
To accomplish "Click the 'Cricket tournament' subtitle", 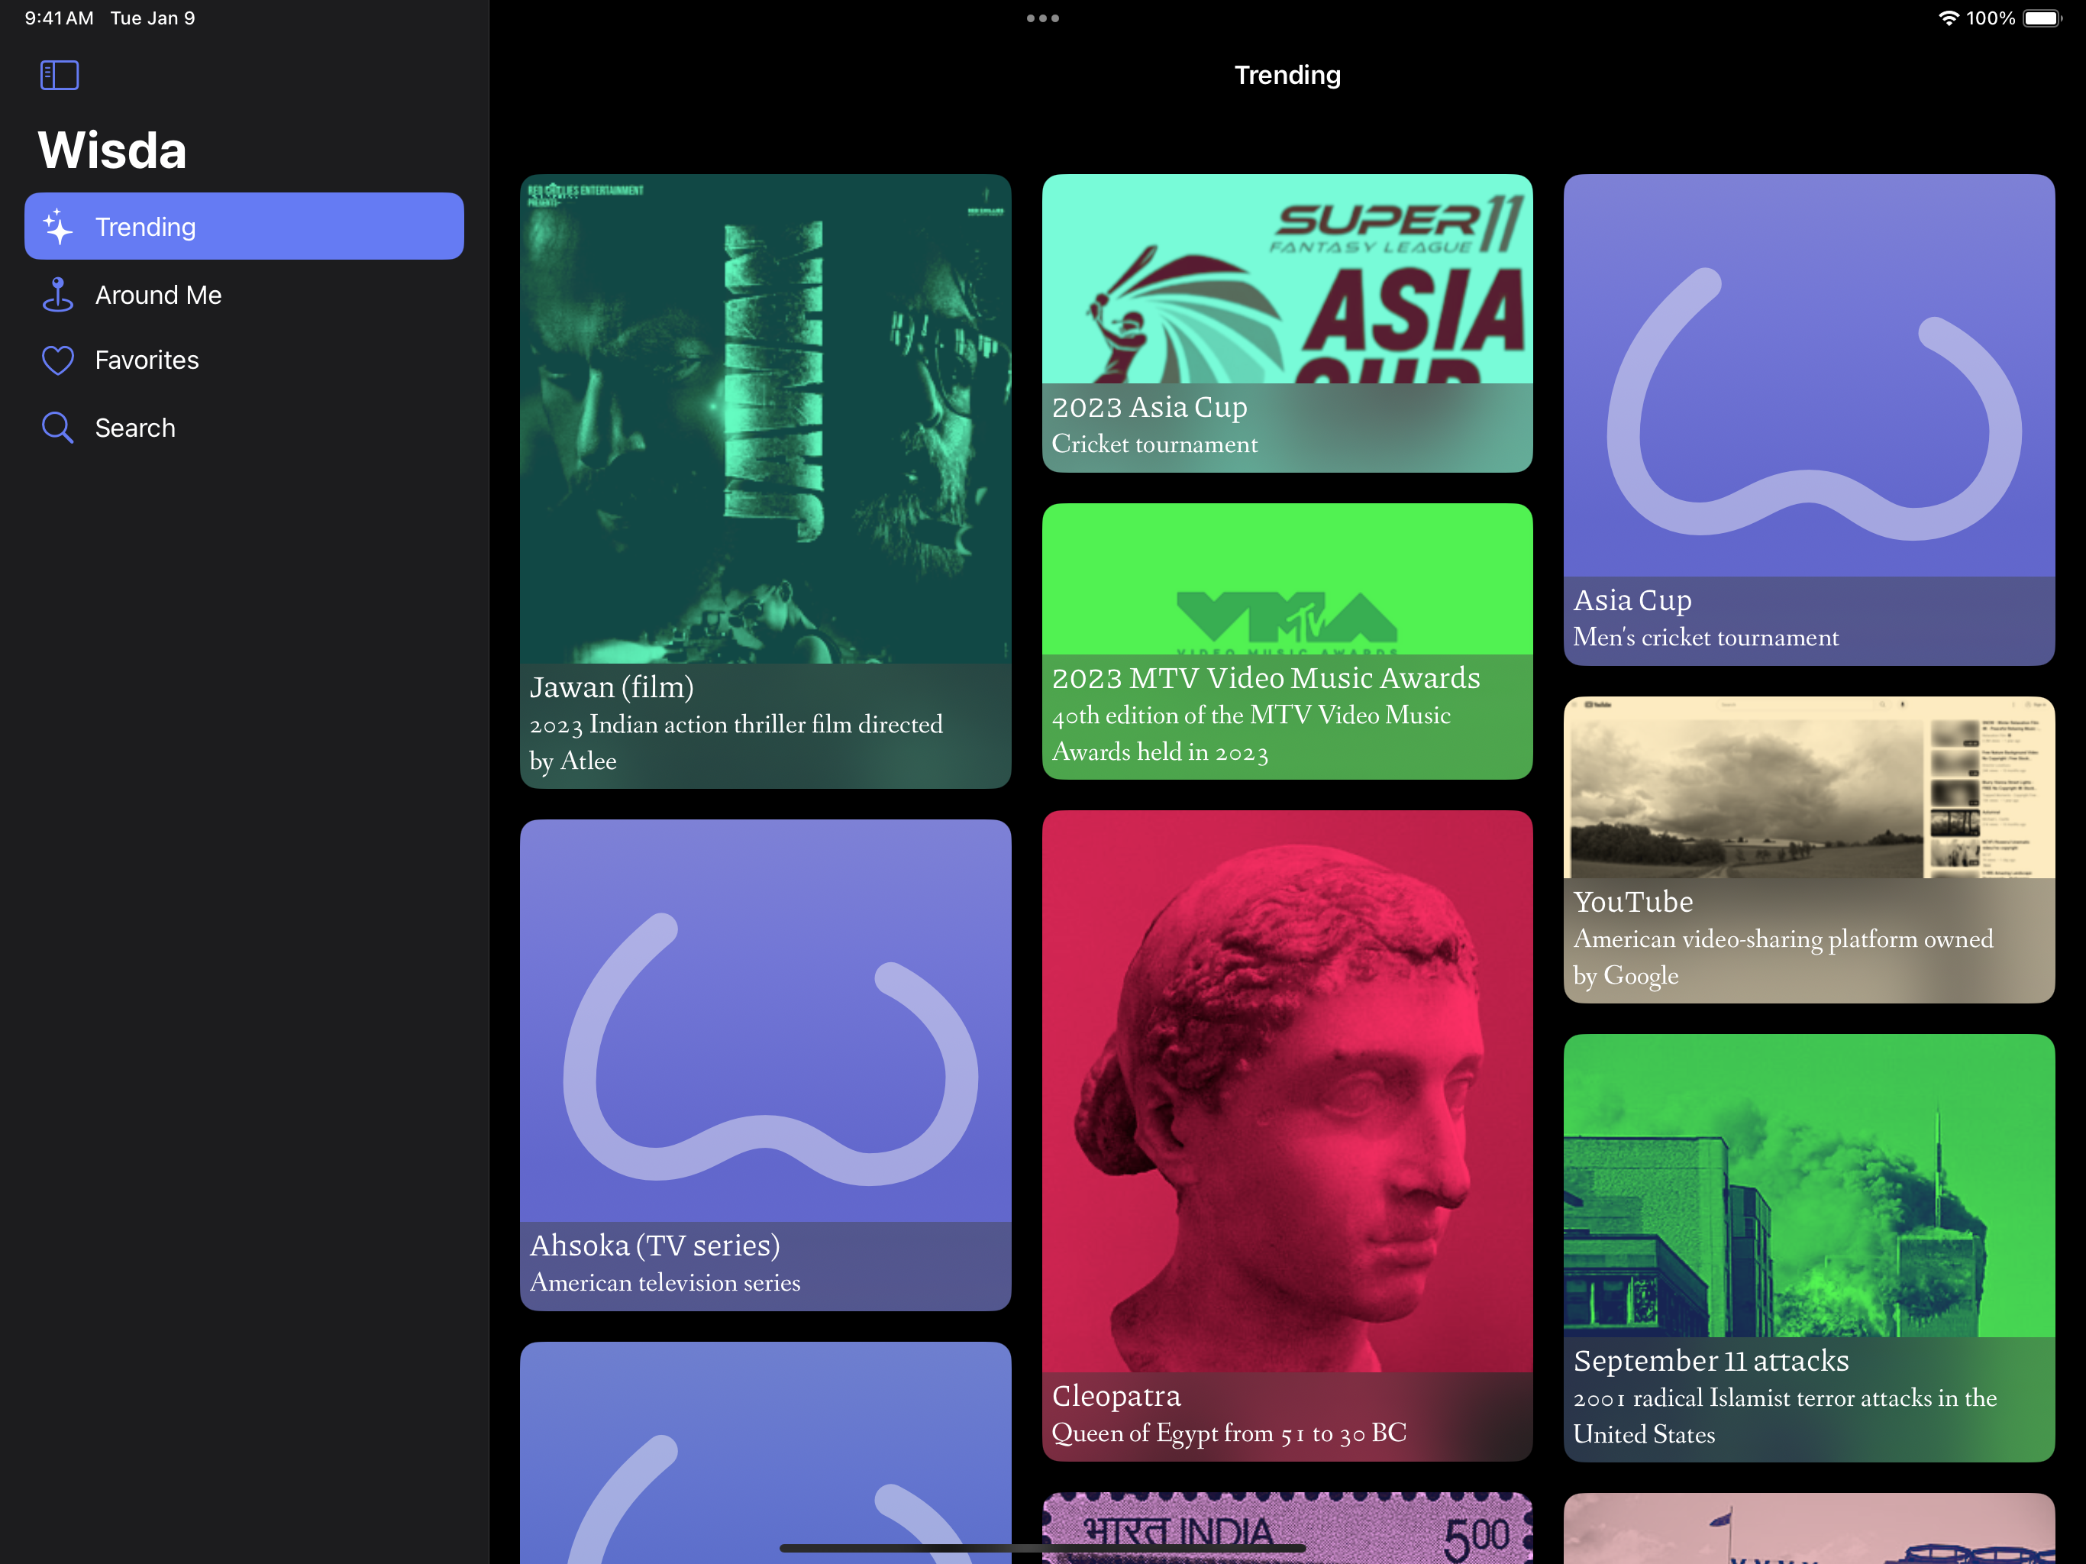I will click(1154, 444).
